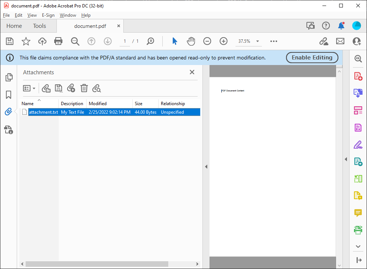Select the document.pdf tab
This screenshot has width=367, height=269.
tap(90, 26)
